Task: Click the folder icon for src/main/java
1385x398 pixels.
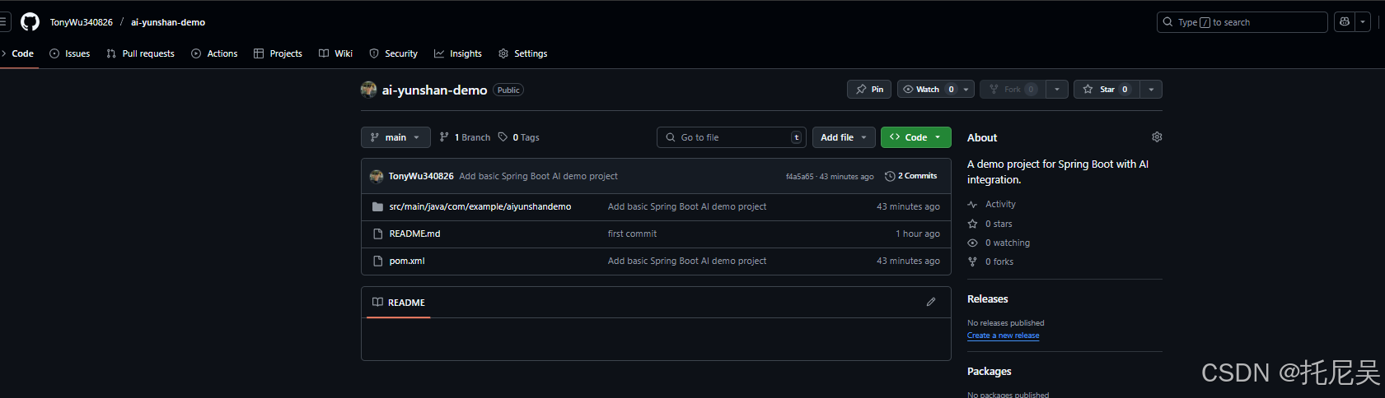Action: point(377,206)
